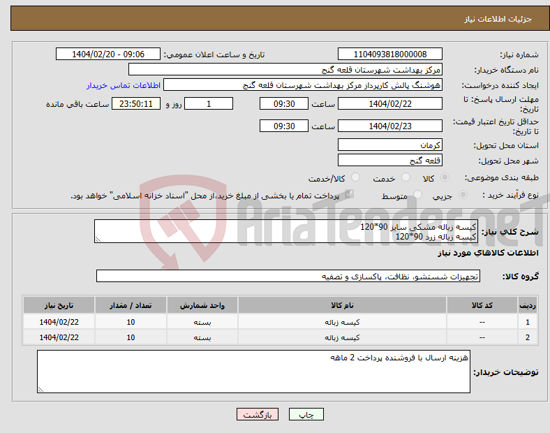Screen dimensions: 550x433
Task: Click کیسه زباله name in row 2
Action: click(x=342, y=337)
